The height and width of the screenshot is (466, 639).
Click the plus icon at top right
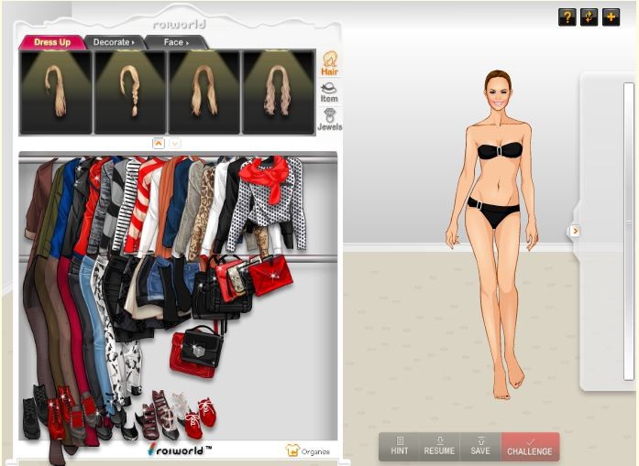click(611, 17)
